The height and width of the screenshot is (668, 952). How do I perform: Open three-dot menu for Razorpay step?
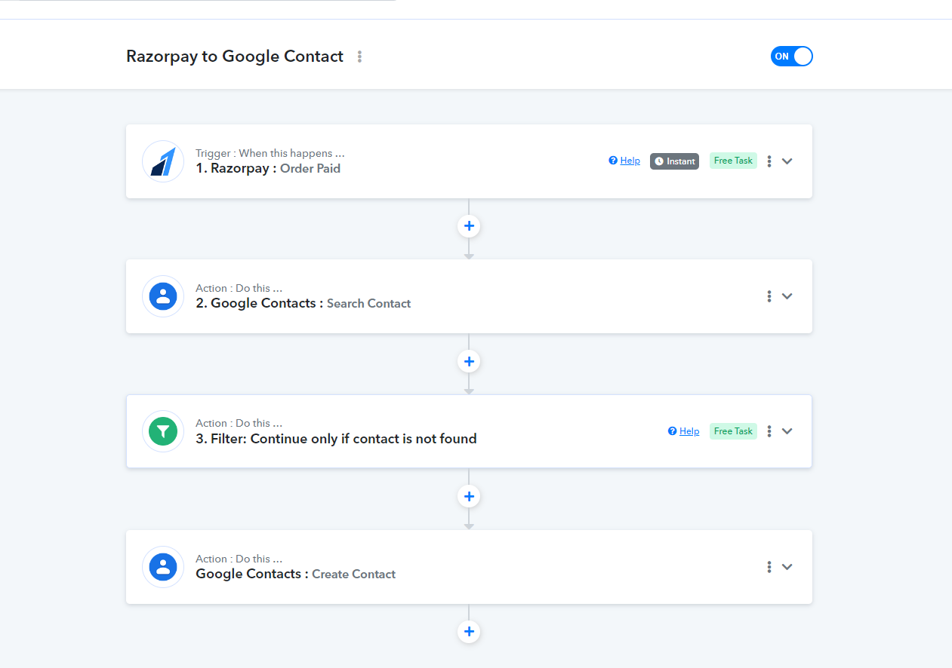click(x=769, y=161)
